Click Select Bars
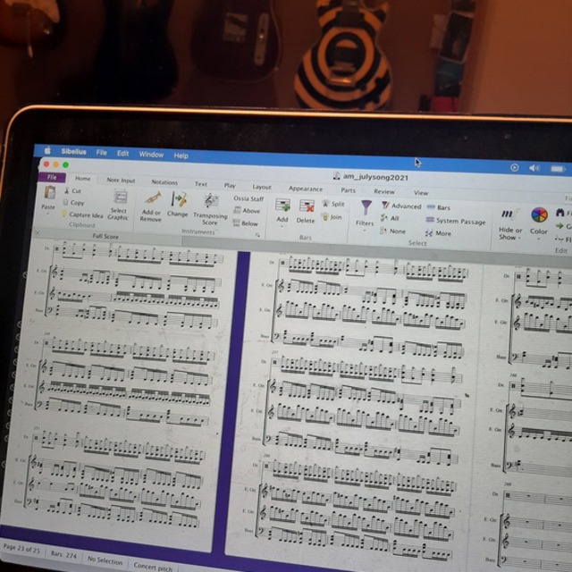The image size is (572, 572). 439,207
